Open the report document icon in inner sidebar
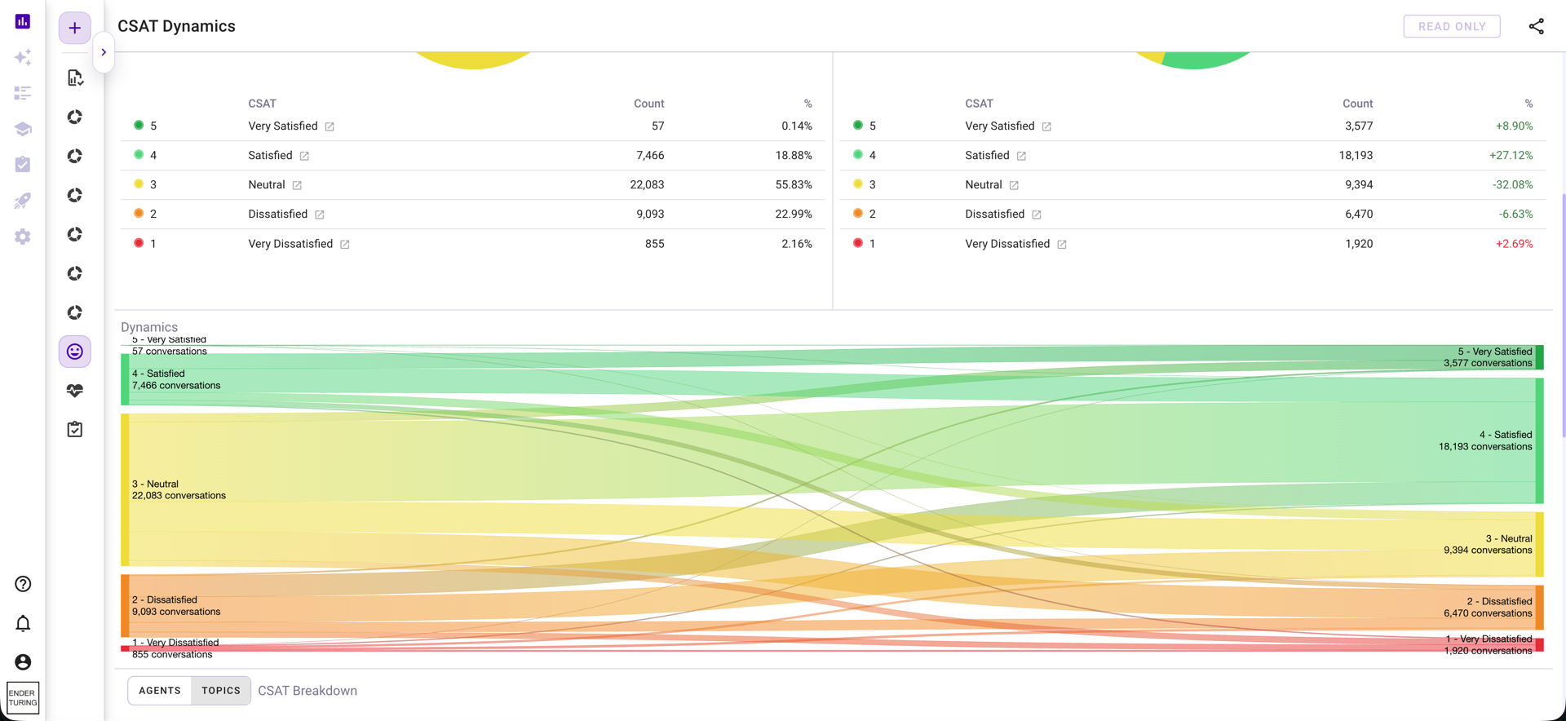Image resolution: width=1566 pixels, height=721 pixels. (75, 78)
